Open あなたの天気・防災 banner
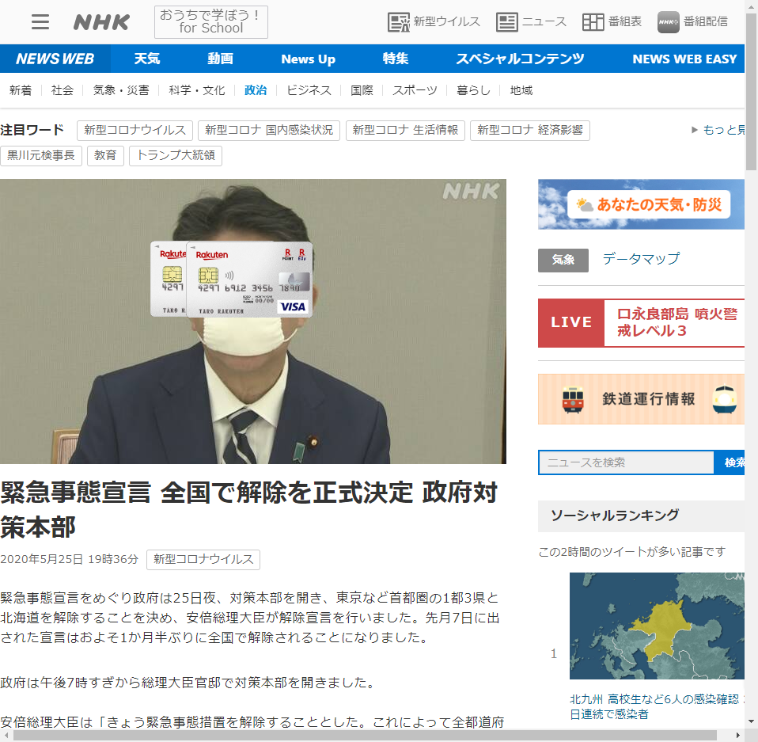Viewport: 758px width, 742px height. (x=641, y=204)
